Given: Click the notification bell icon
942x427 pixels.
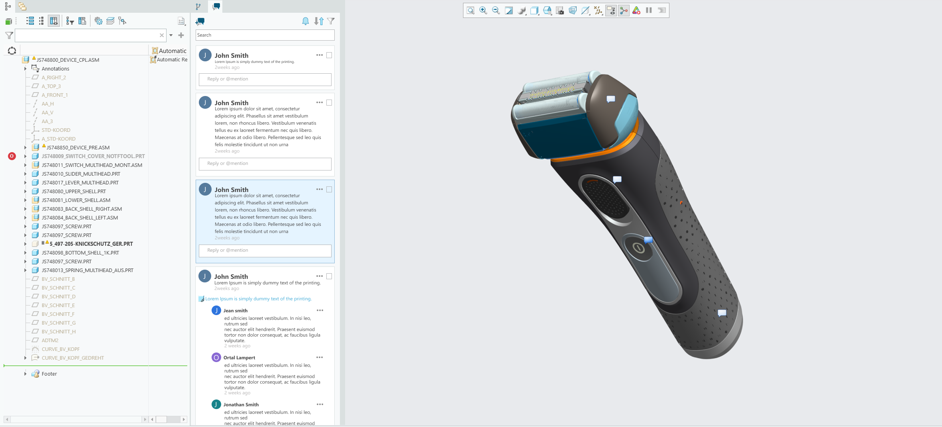Looking at the screenshot, I should point(306,22).
